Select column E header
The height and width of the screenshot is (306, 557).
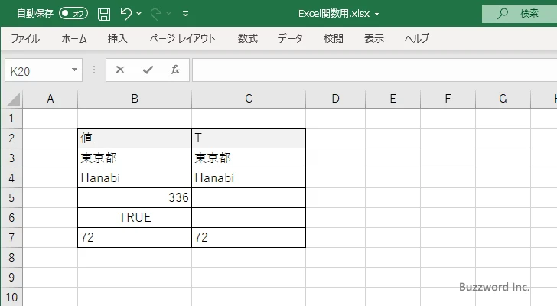click(393, 99)
